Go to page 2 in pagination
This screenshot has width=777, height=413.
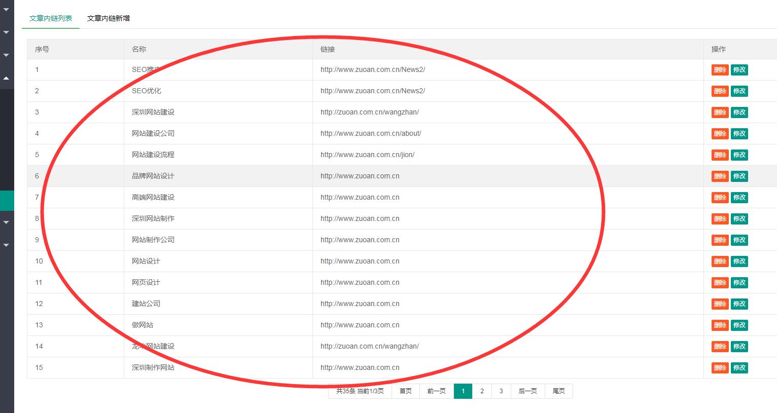point(482,391)
